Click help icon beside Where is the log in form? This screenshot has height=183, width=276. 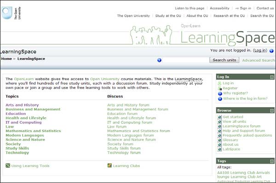click(220, 99)
